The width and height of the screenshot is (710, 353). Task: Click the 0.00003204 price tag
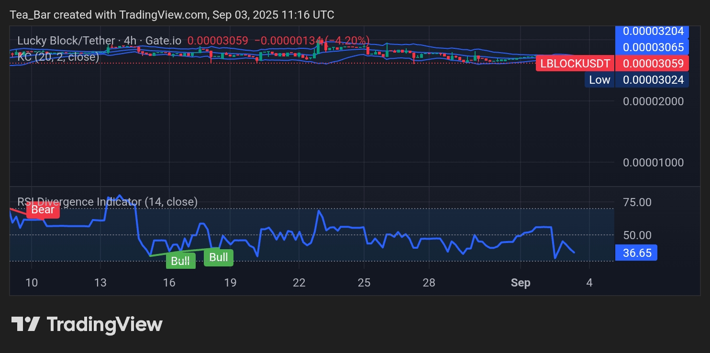click(652, 32)
